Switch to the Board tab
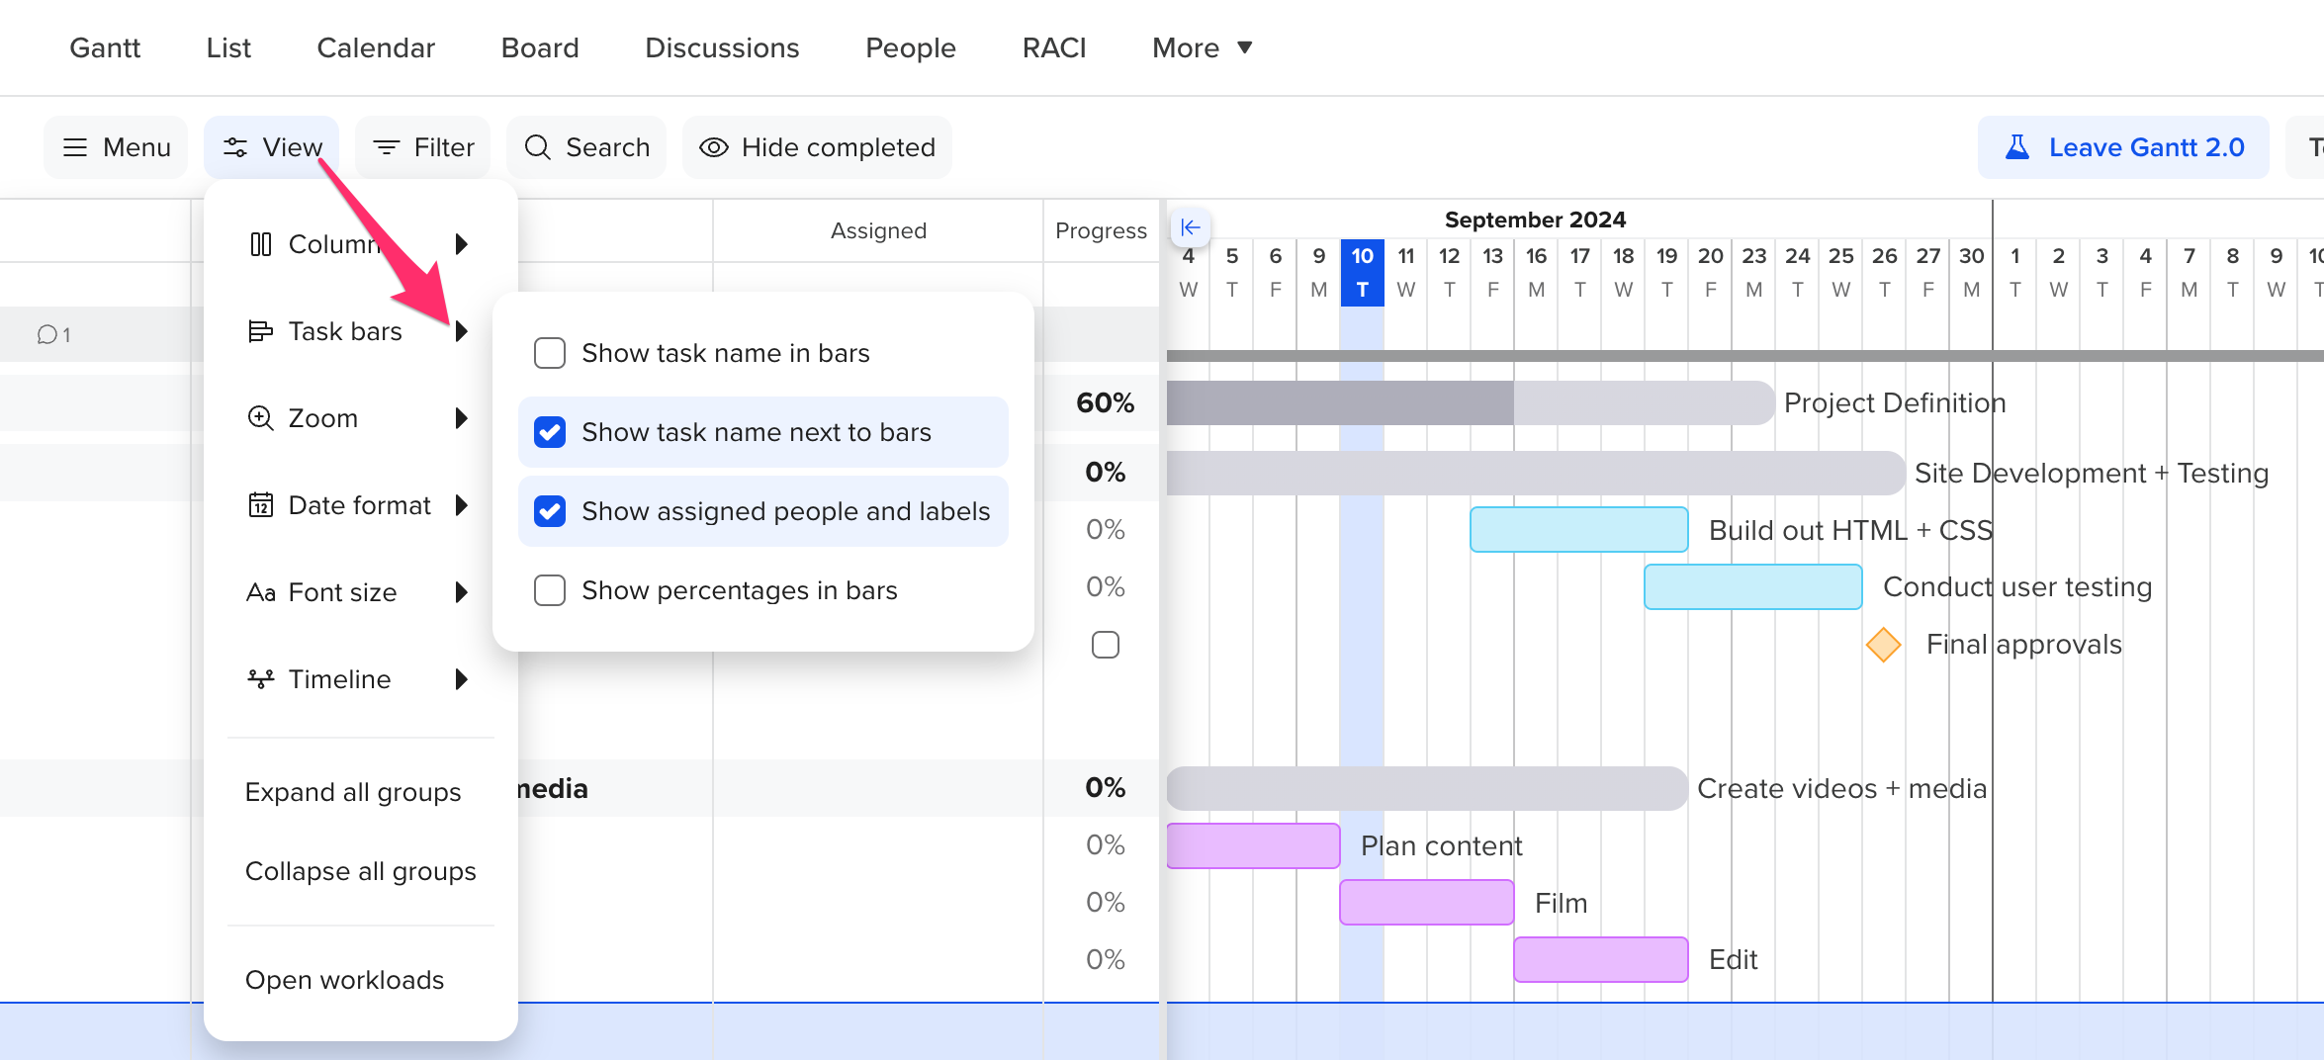Viewport: 2324px width, 1060px height. tap(539, 47)
